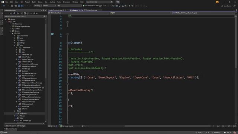Switch to Solution Explorer bottom tab
The image size is (238, 134).
click(x=10, y=126)
